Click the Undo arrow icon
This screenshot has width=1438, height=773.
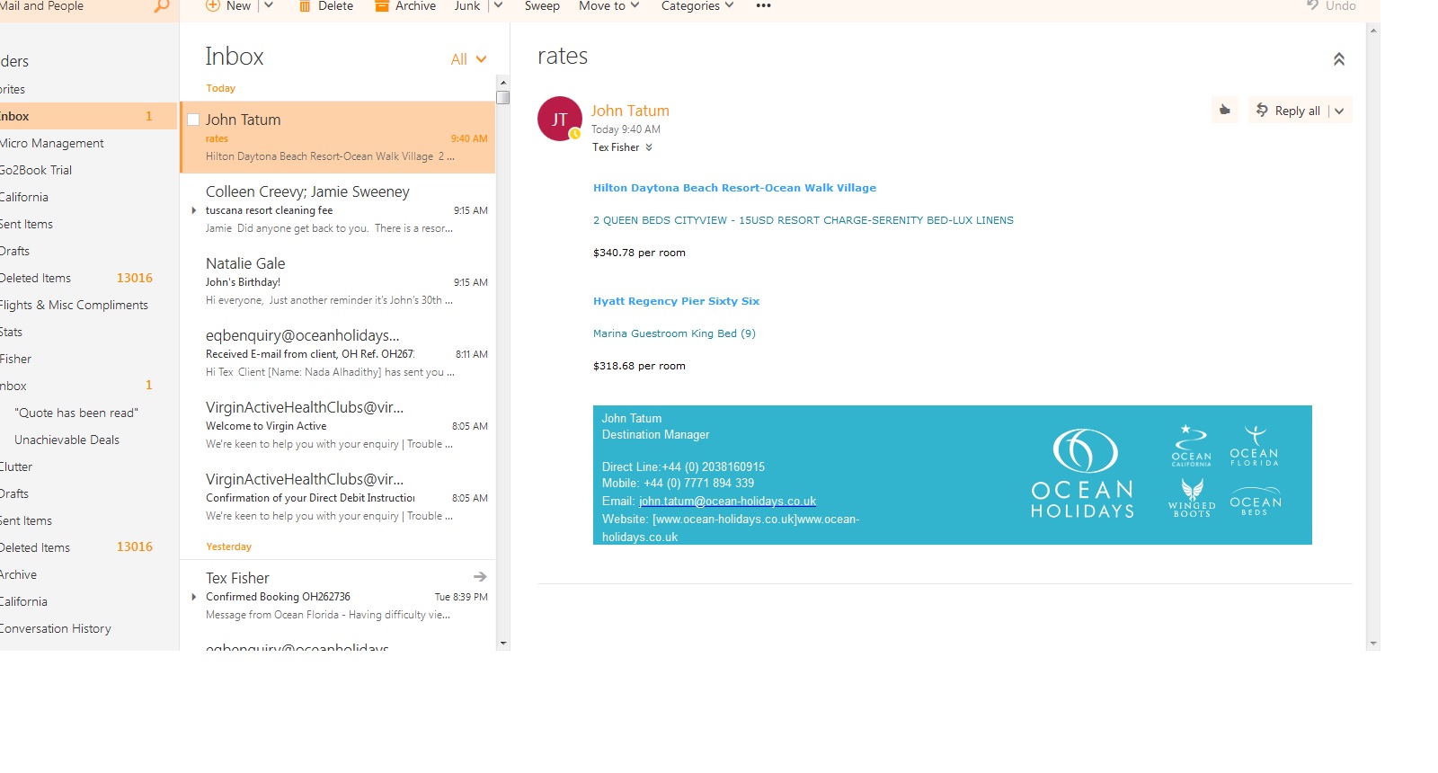point(1313,5)
